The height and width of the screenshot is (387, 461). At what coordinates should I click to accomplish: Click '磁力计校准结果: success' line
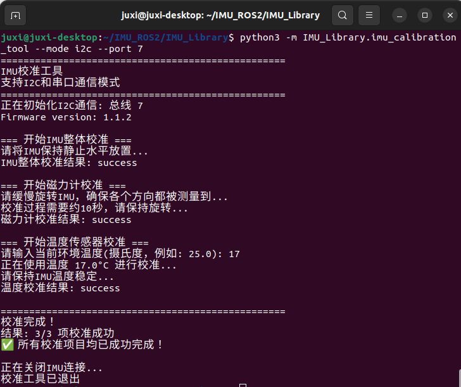tap(66, 219)
